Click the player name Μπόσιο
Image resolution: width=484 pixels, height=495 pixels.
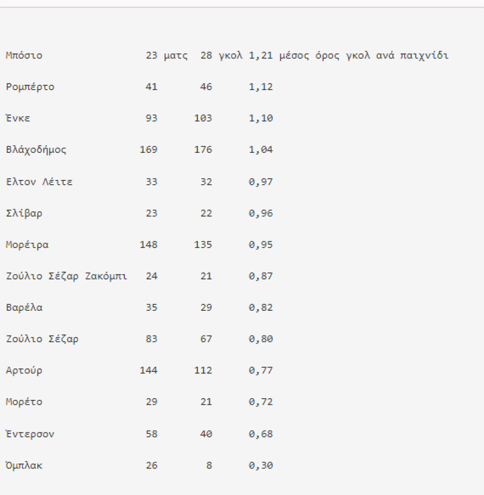(x=24, y=56)
